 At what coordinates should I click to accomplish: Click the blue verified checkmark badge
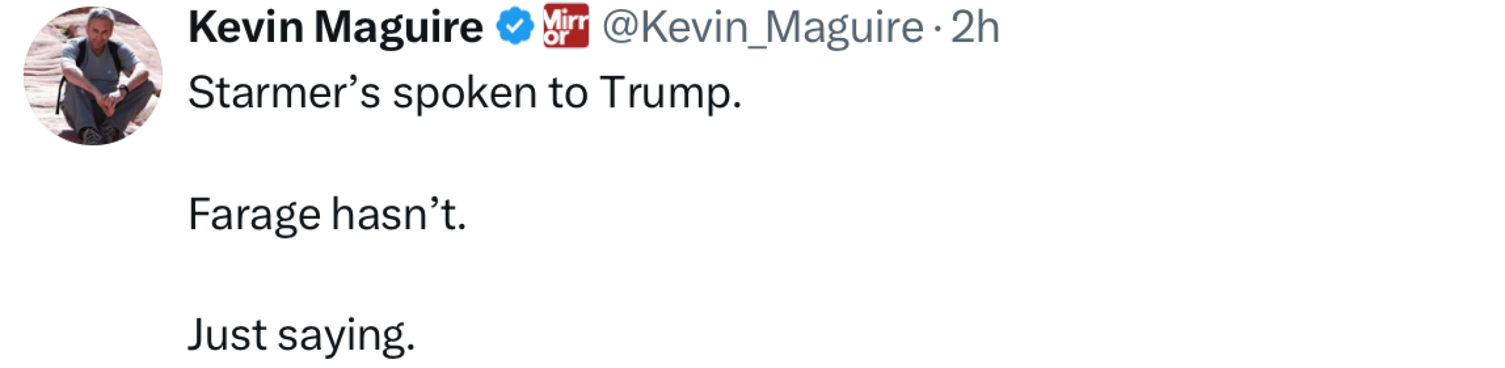pos(515,26)
